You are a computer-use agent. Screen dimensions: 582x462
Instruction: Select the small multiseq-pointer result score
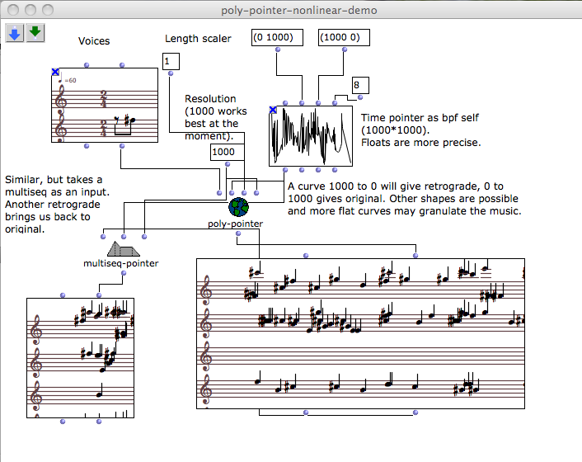pos(80,358)
